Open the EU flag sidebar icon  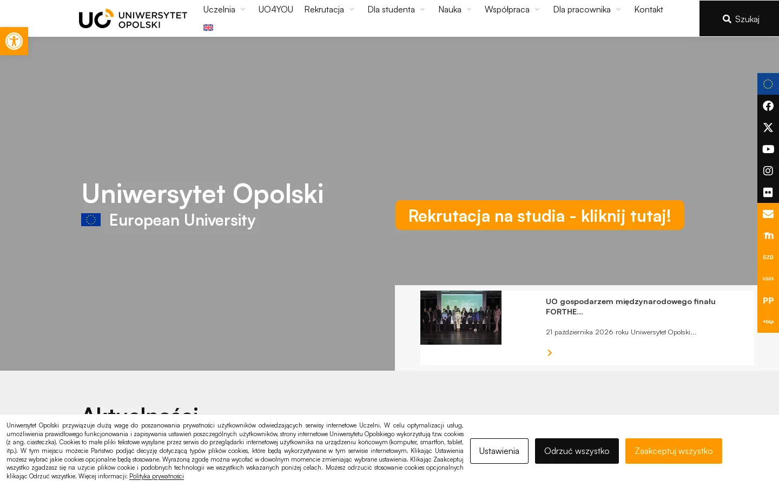pos(768,84)
